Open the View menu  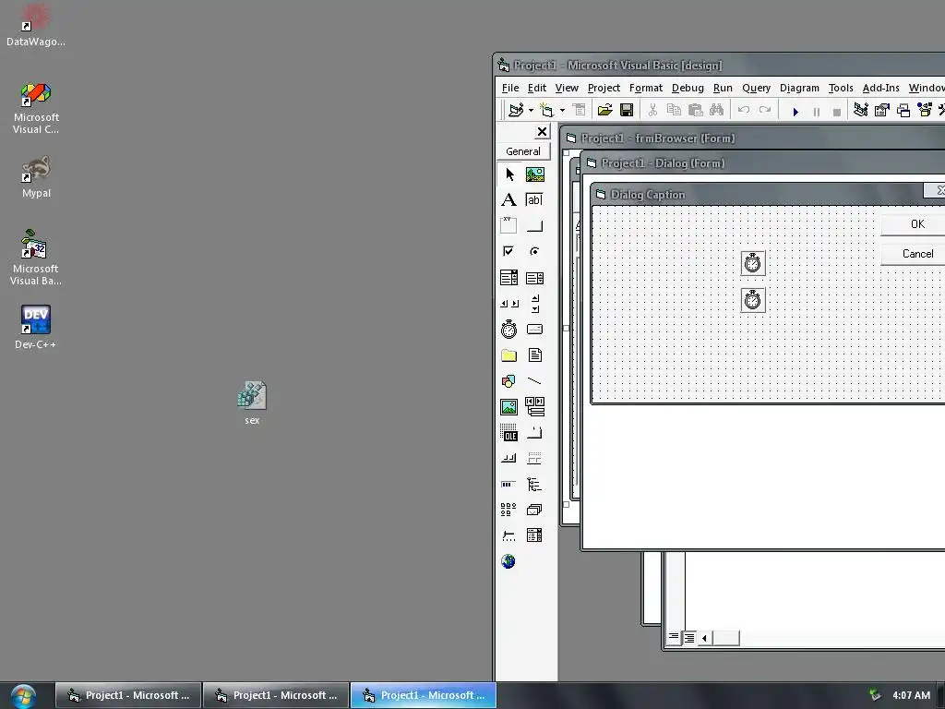[567, 88]
